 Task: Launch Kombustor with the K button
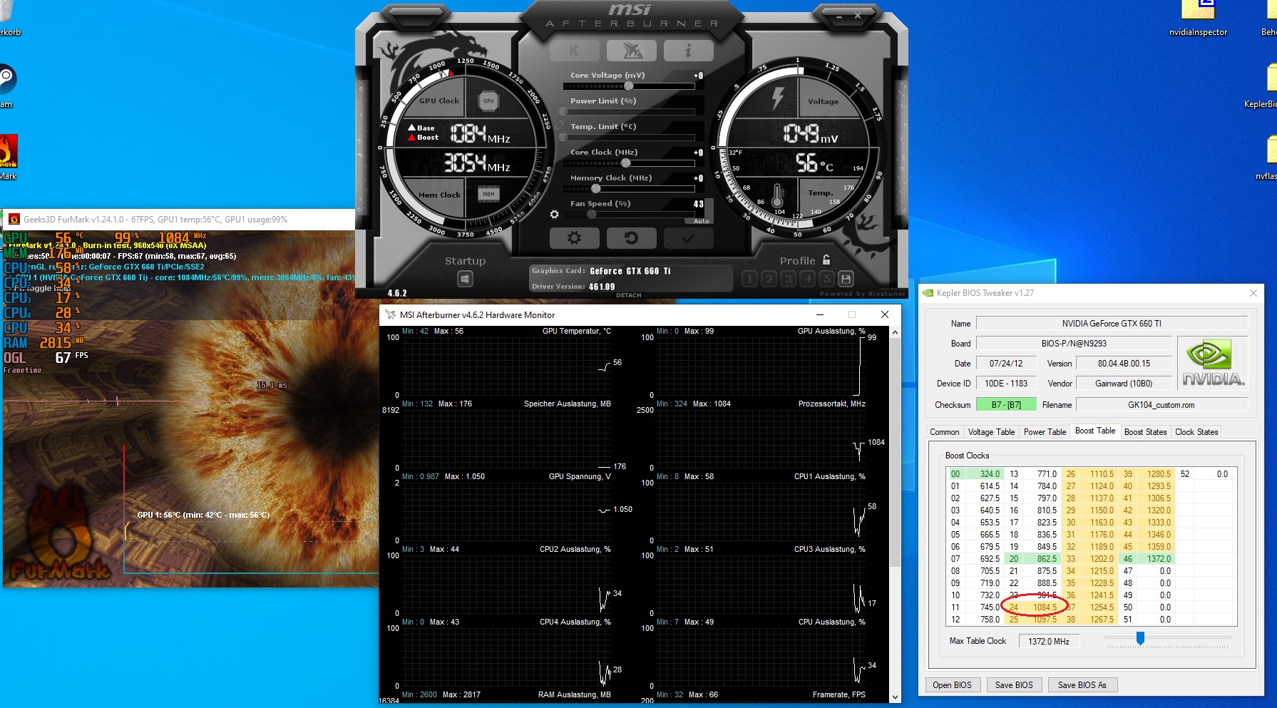[x=574, y=51]
